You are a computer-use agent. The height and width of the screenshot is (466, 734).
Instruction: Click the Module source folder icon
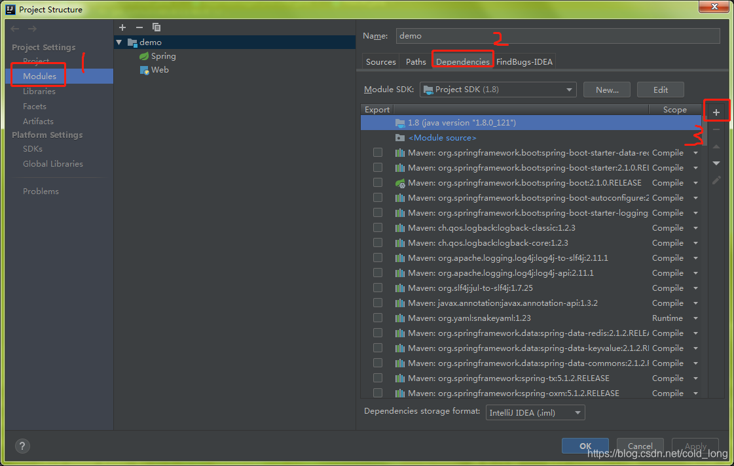tap(400, 138)
